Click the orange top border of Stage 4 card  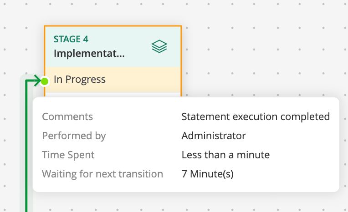click(x=113, y=26)
